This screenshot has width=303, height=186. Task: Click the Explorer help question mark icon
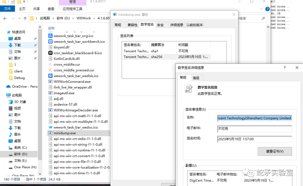pos(267,9)
